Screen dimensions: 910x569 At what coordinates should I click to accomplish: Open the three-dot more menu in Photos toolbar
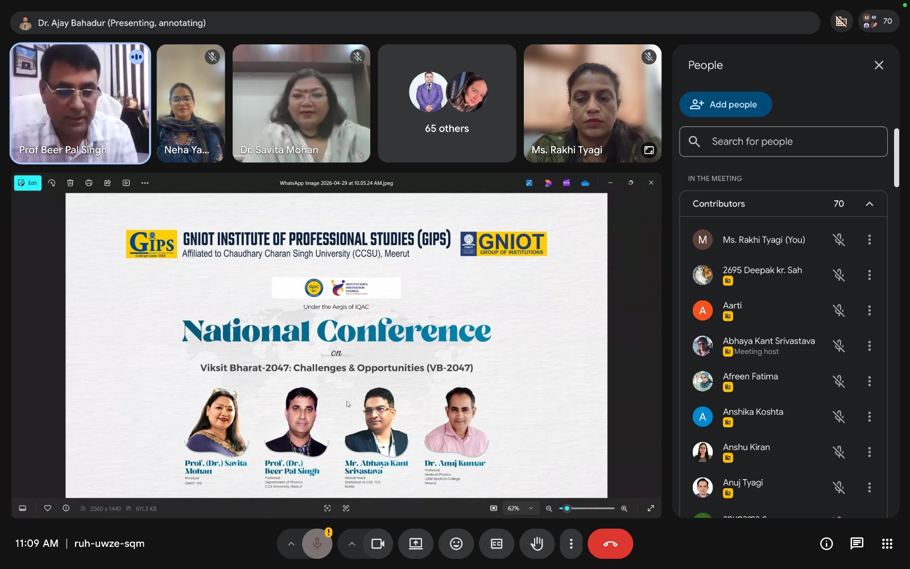[145, 183]
